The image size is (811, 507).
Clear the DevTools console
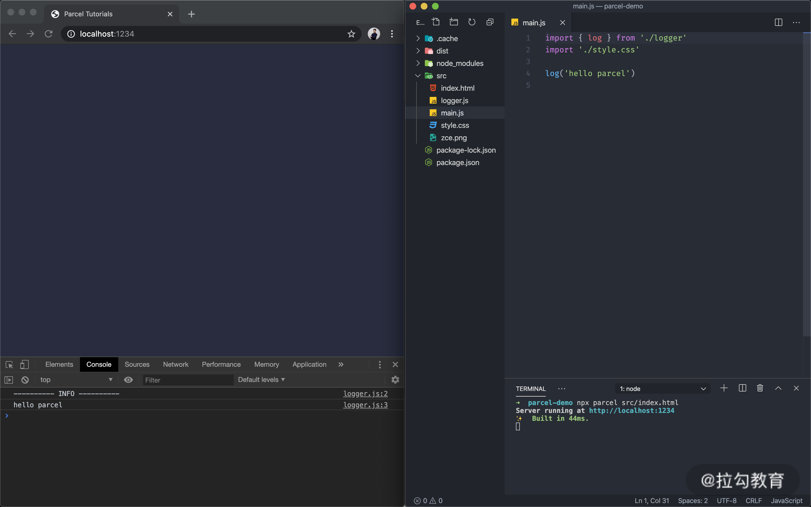coord(25,380)
